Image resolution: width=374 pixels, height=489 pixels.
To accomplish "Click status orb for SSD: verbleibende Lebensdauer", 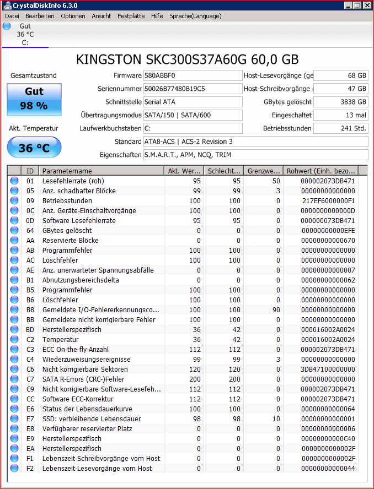I will [14, 419].
